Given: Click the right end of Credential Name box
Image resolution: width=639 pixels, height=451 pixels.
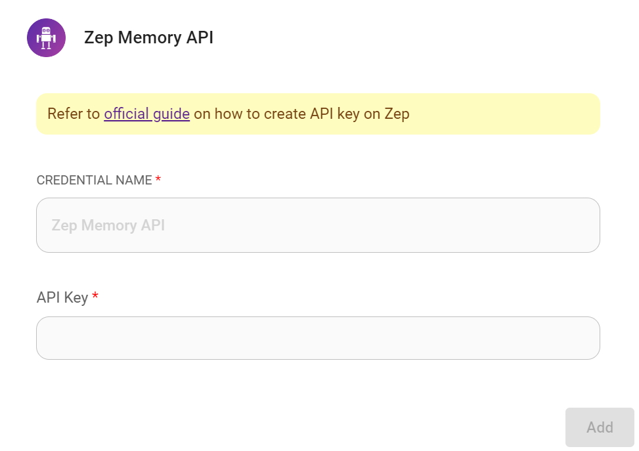Looking at the screenshot, I should point(584,225).
